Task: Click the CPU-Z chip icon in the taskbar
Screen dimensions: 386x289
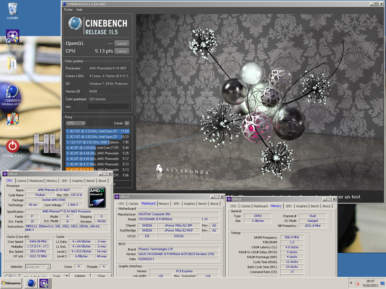Action: tap(44, 283)
